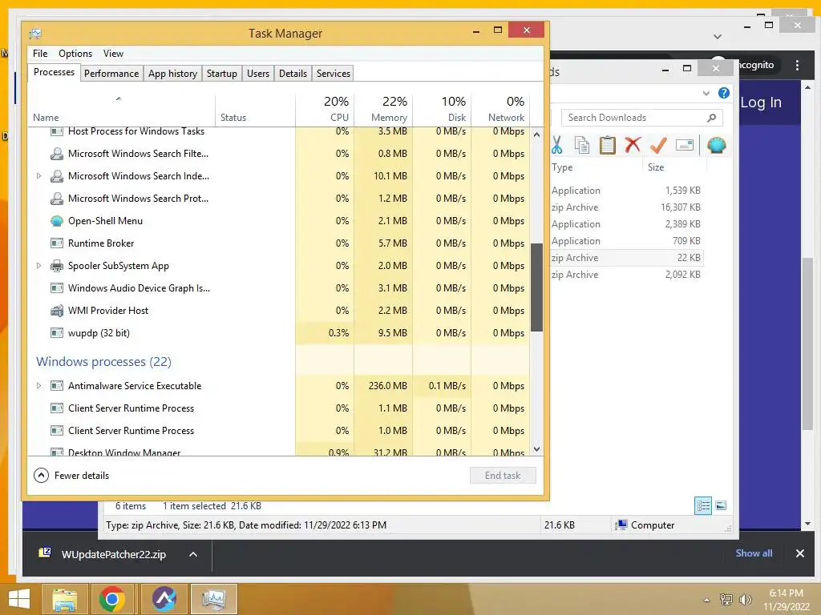Sort by the CPU column header

click(x=325, y=111)
